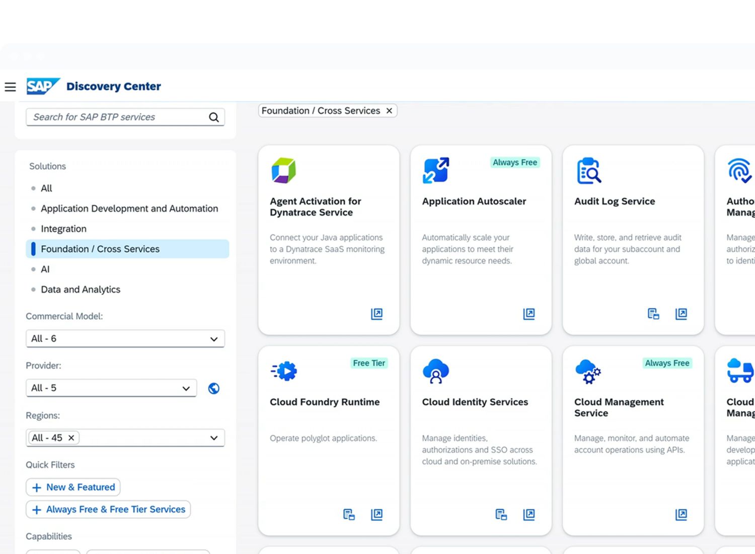The image size is (755, 554).
Task: Click the Cloud Identity Services cloud icon
Action: [x=436, y=371]
